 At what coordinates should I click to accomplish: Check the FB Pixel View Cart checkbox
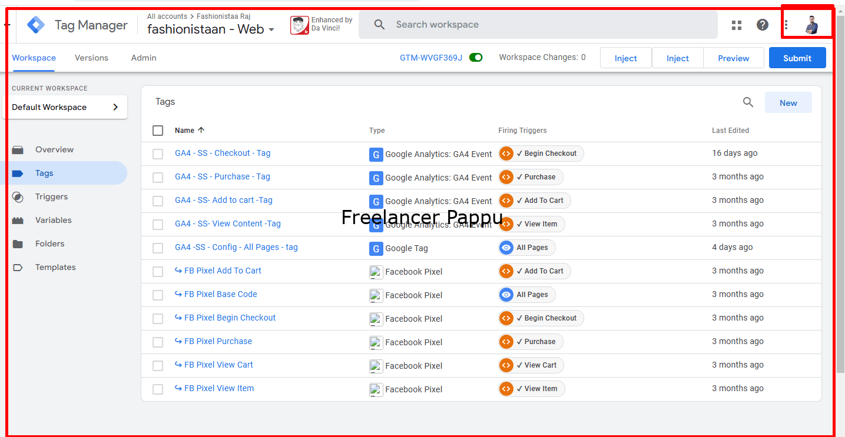[158, 366]
